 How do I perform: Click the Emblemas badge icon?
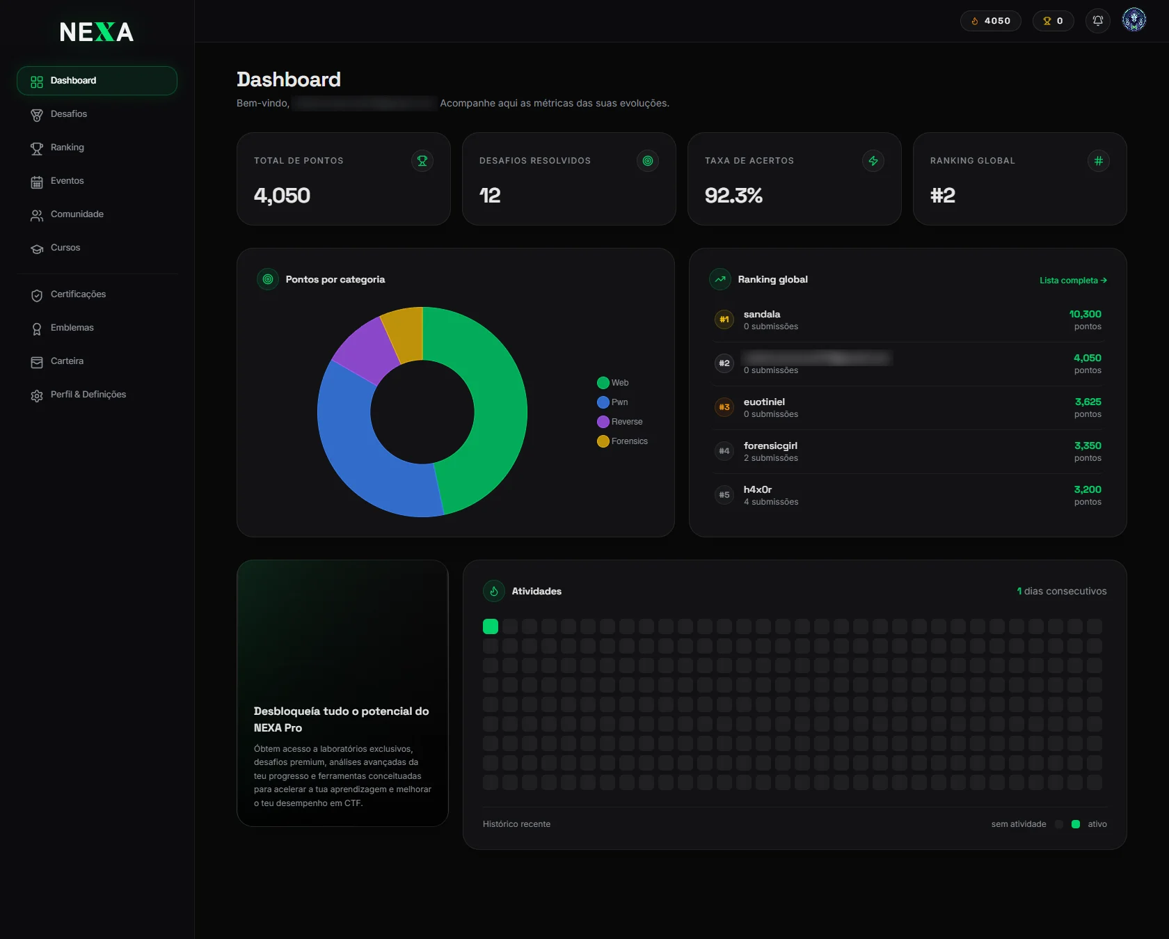37,329
